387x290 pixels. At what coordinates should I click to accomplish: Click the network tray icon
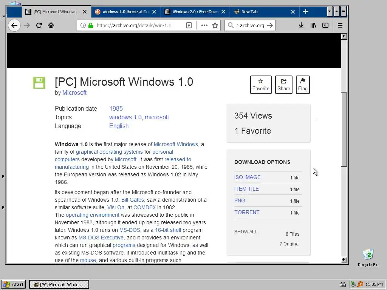pos(353,284)
